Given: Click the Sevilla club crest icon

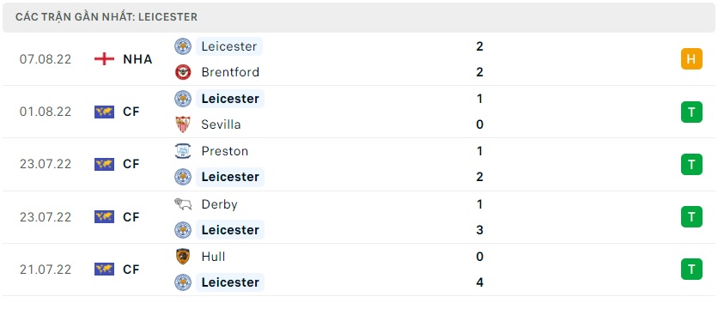Looking at the screenshot, I should point(183,124).
